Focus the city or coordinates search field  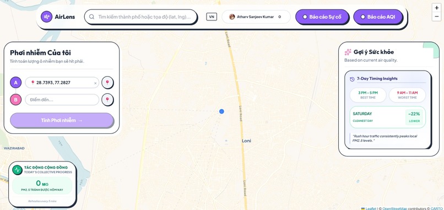tap(140, 17)
